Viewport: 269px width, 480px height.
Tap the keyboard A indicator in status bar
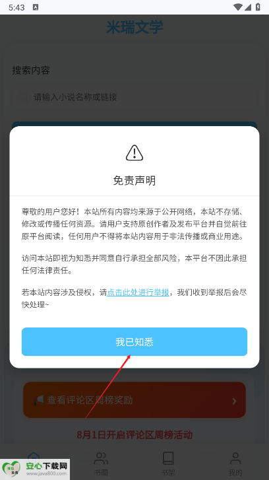coord(36,8)
